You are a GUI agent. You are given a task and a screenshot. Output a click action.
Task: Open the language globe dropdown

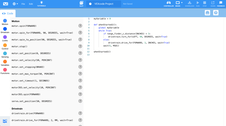point(15,4)
